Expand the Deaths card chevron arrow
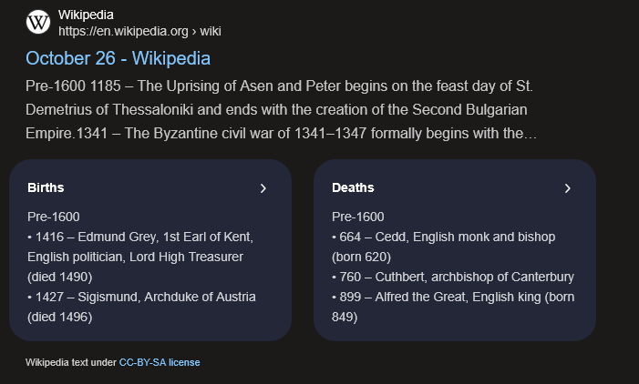 click(567, 188)
